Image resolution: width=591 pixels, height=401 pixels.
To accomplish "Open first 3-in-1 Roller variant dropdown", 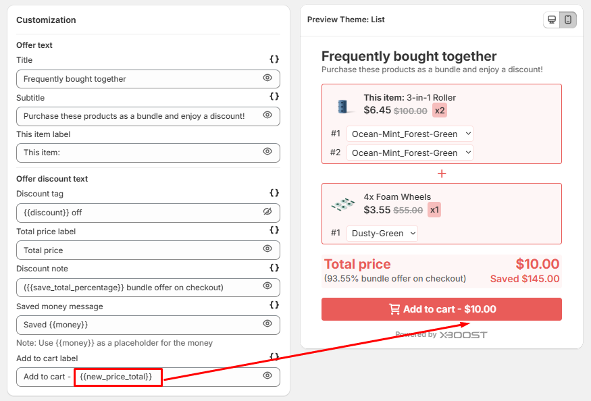I will (410, 134).
